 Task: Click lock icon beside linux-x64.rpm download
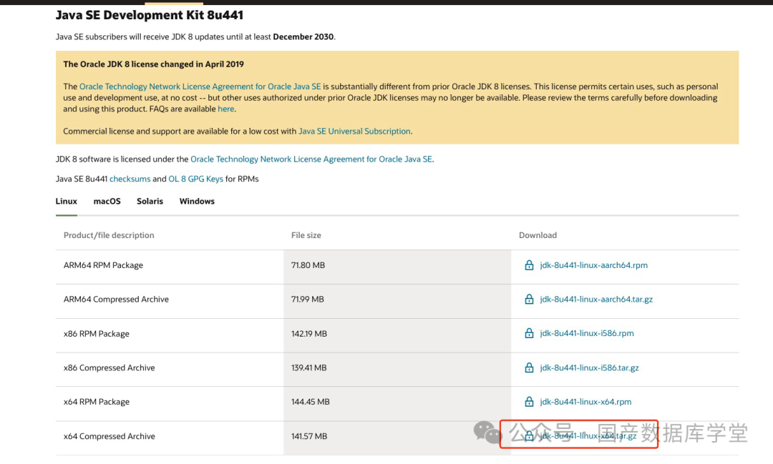[529, 402]
